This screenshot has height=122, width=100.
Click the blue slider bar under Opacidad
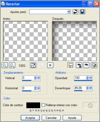click(83, 80)
